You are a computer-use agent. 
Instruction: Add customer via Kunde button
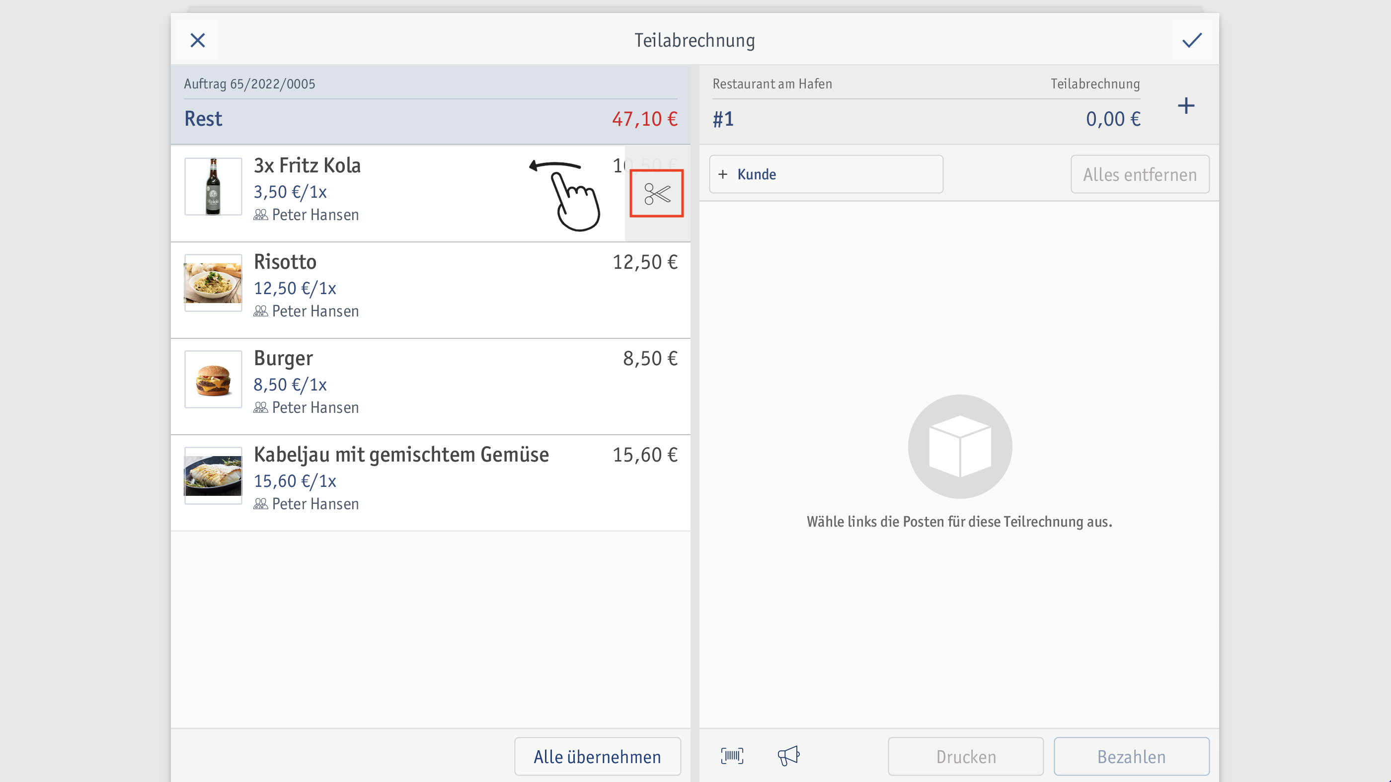point(826,174)
